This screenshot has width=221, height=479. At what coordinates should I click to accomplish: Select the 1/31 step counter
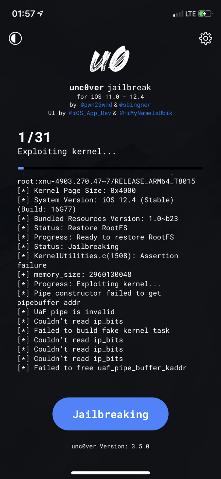tap(34, 138)
